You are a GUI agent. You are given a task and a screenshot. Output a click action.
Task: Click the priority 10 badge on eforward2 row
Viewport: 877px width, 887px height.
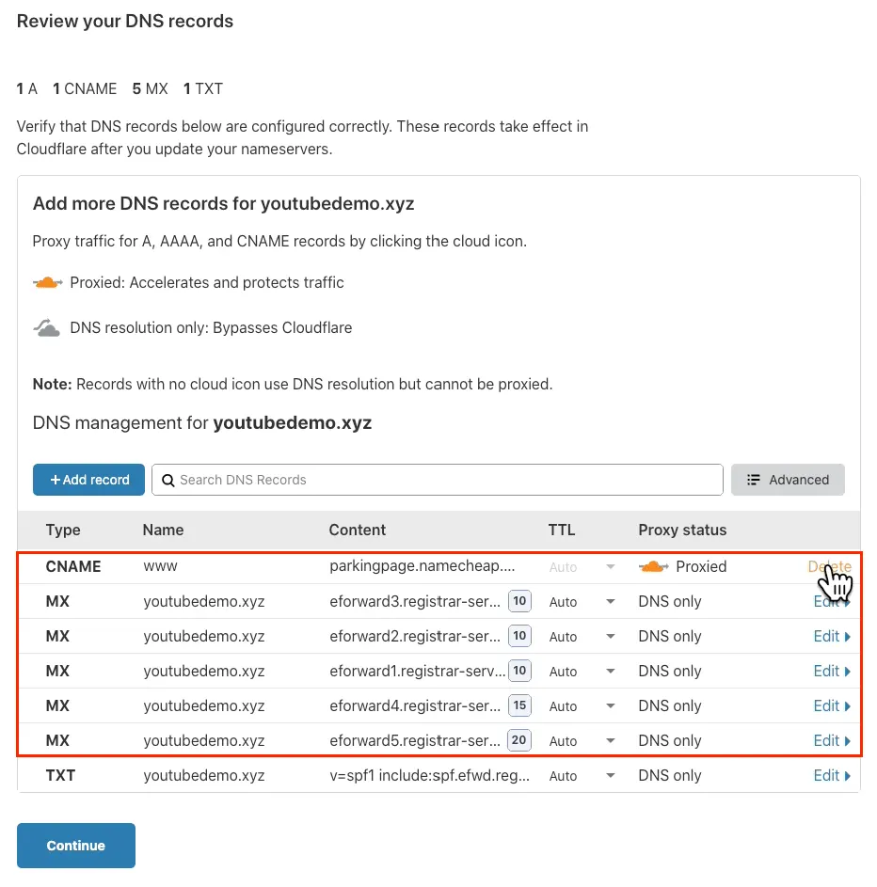[x=519, y=636]
